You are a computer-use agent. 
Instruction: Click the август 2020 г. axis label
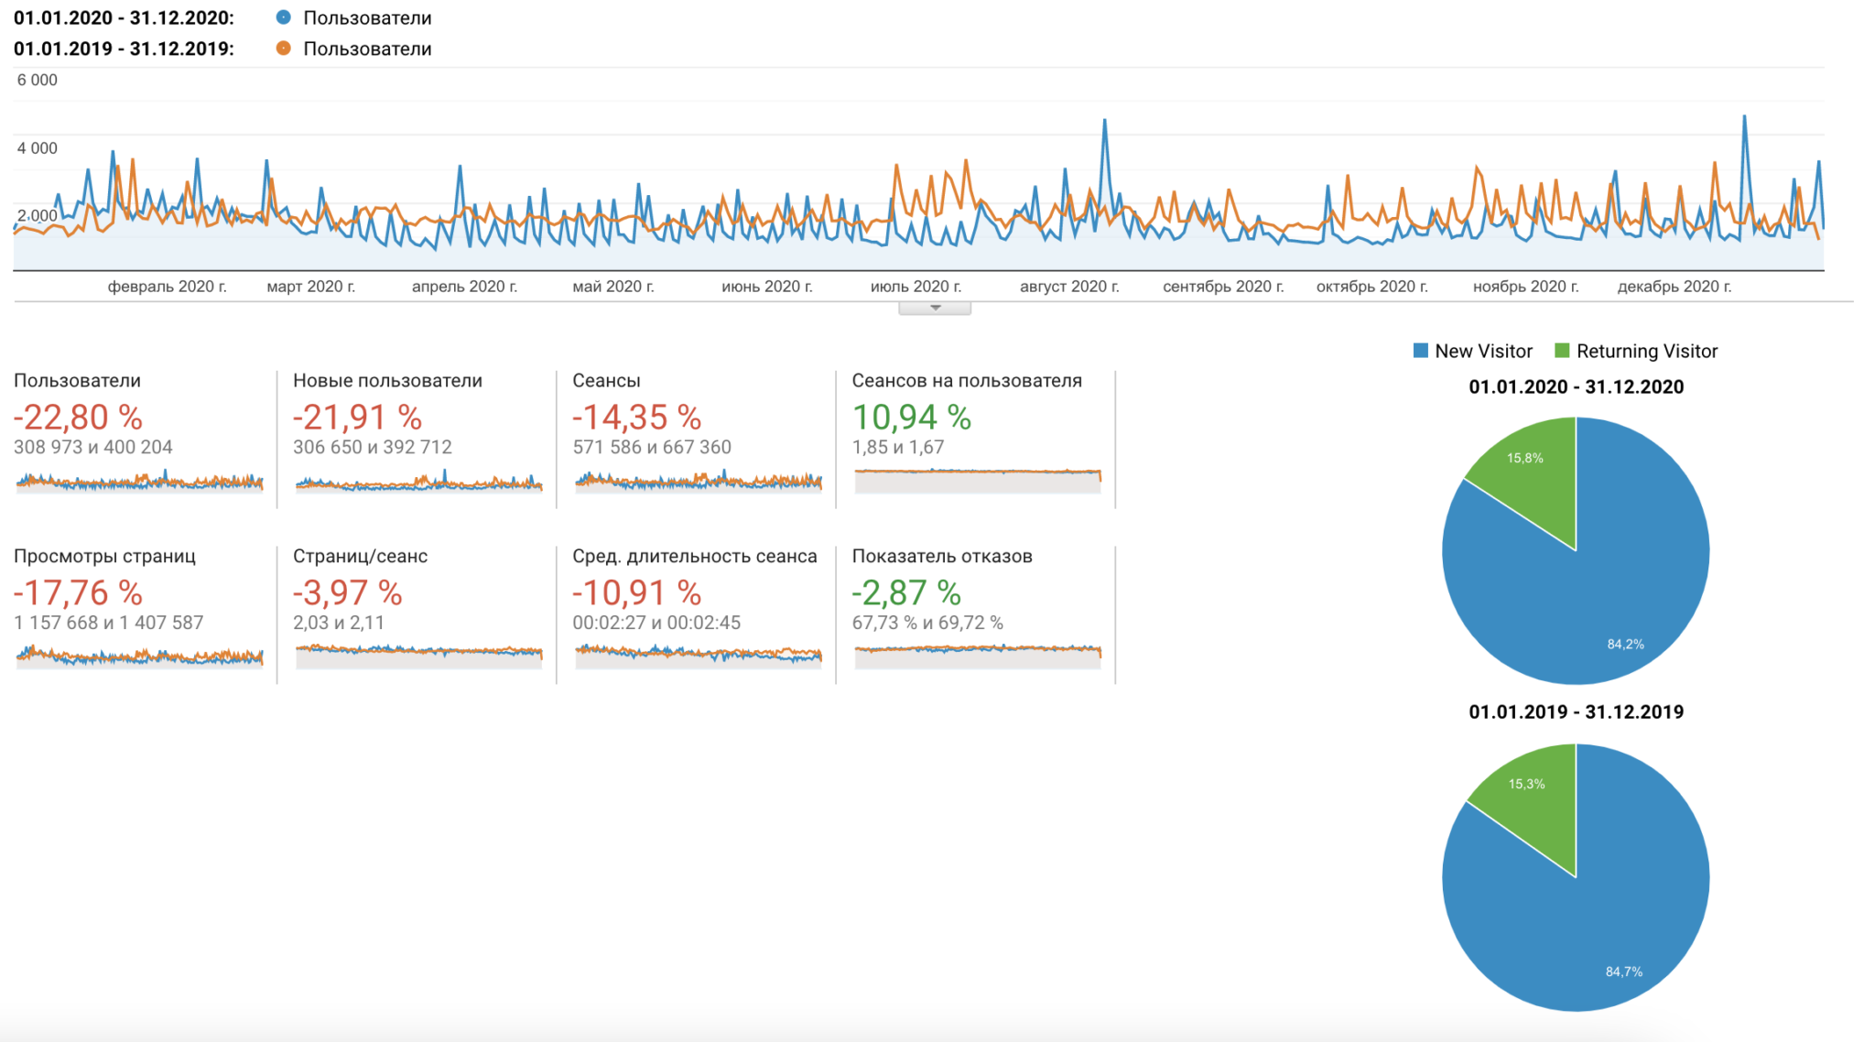coord(1069,287)
